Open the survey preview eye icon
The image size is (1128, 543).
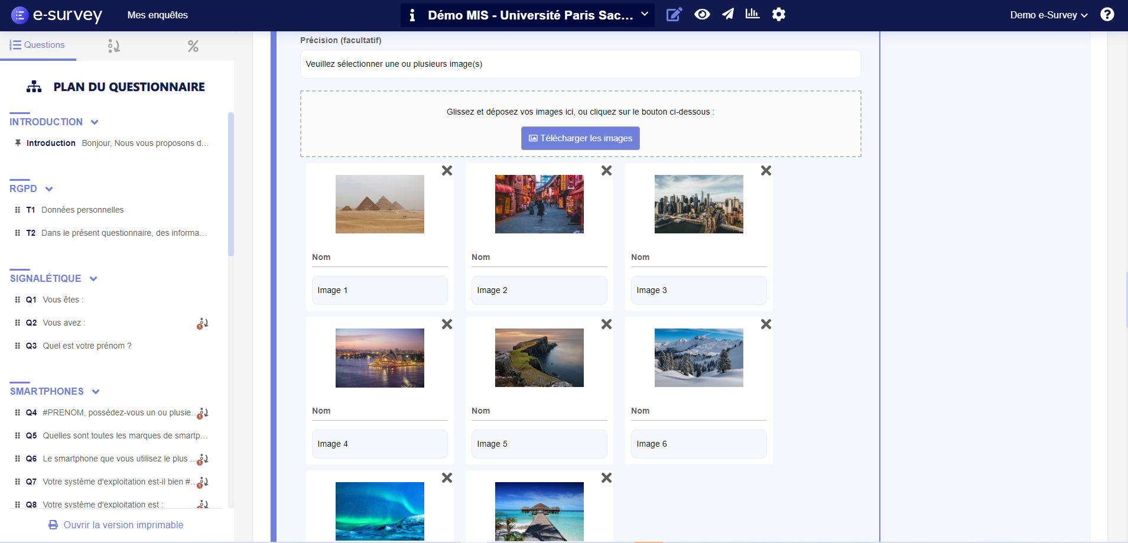coord(702,14)
